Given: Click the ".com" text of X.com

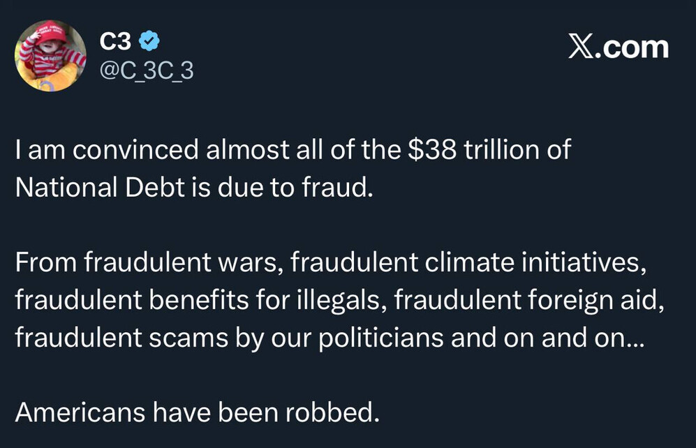Looking at the screenshot, I should pyautogui.click(x=634, y=47).
